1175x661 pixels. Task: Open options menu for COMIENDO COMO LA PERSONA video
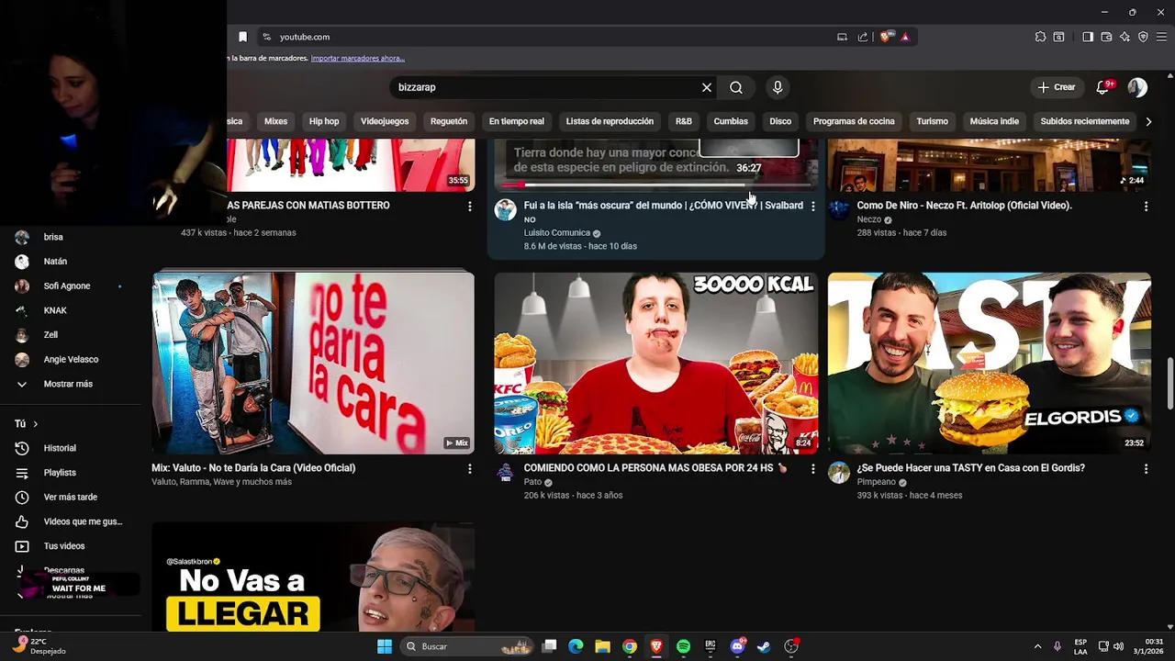click(812, 469)
